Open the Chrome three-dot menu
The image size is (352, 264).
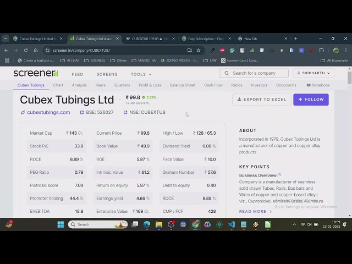346,50
